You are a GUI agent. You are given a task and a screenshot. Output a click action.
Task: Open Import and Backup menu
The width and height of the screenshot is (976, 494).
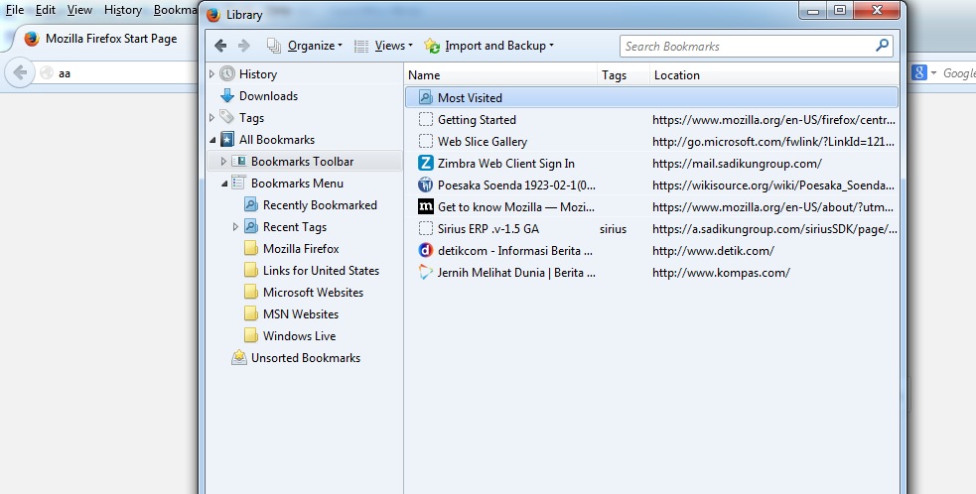pyautogui.click(x=489, y=46)
